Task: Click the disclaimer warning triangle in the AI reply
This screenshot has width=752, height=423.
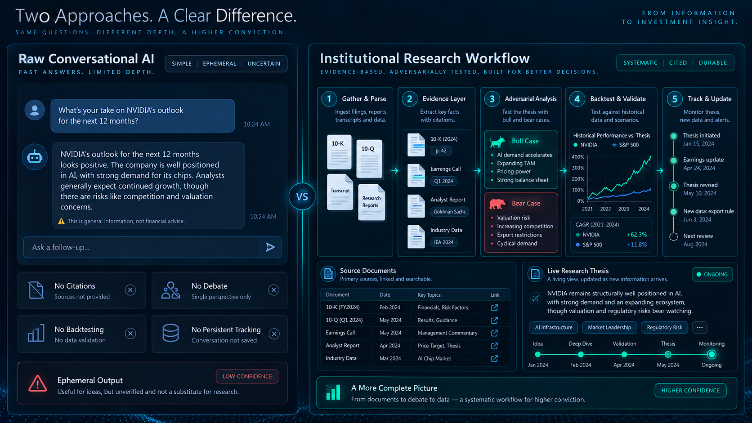Action: 61,221
